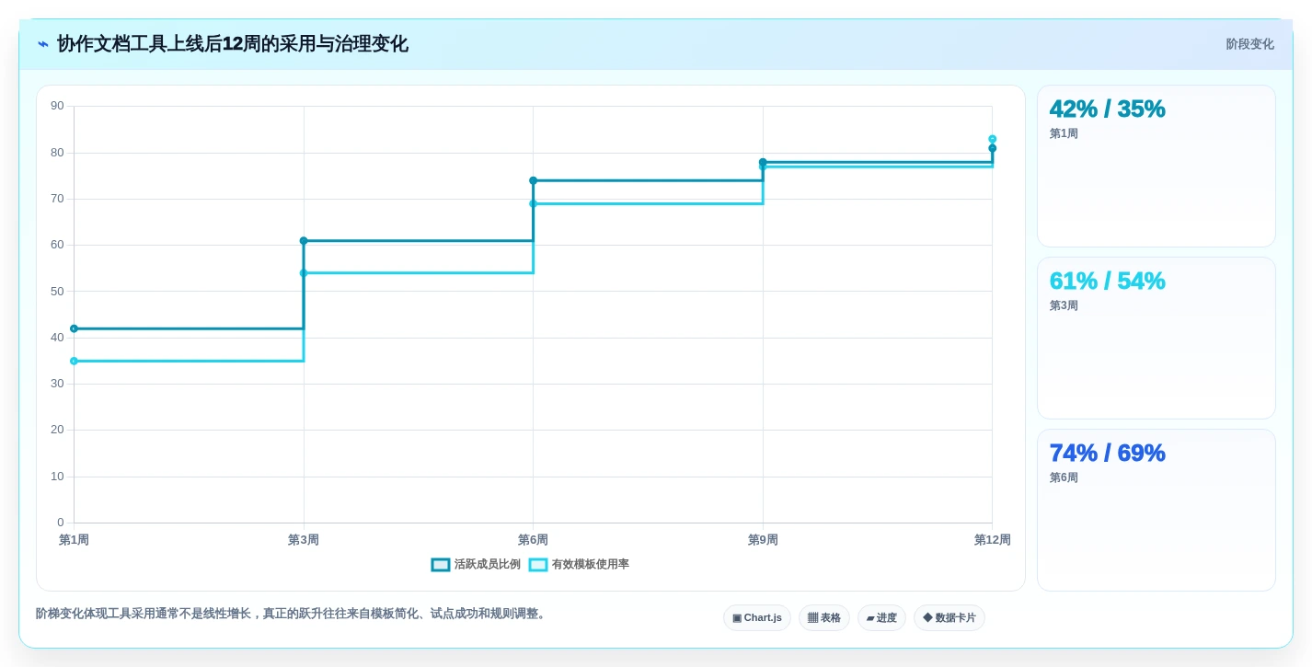Image resolution: width=1312 pixels, height=667 pixels.
Task: Click the 活跃成员比例 data point at 第1周
Action: pos(74,328)
